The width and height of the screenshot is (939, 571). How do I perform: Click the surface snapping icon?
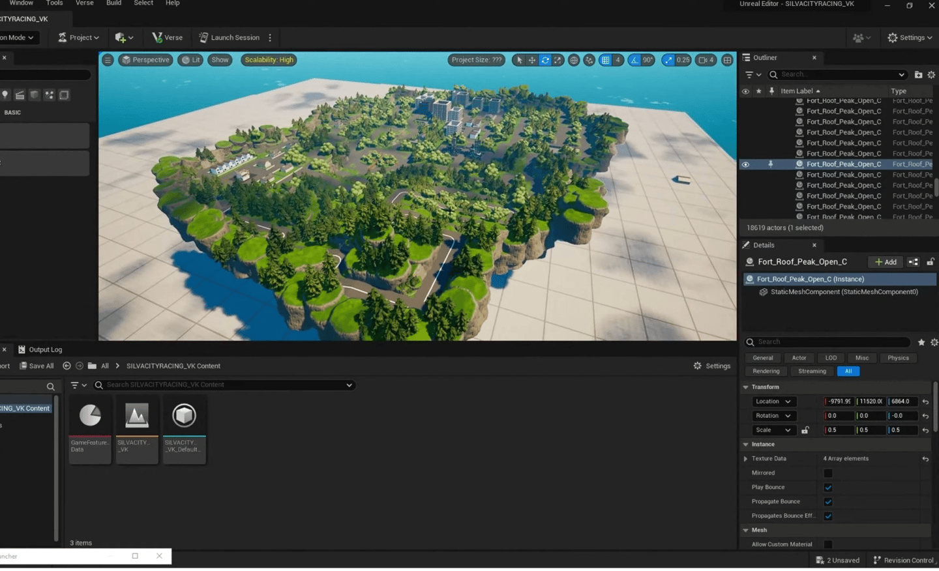589,60
